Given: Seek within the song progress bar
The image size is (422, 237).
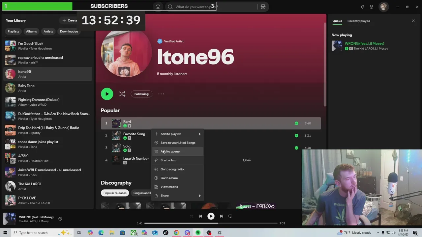Looking at the screenshot, I should point(211,223).
